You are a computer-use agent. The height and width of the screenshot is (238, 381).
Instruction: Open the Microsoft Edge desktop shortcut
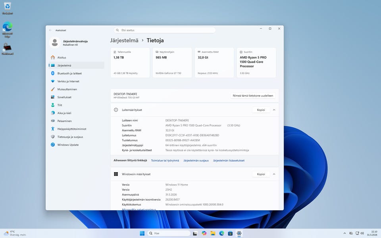8,30
